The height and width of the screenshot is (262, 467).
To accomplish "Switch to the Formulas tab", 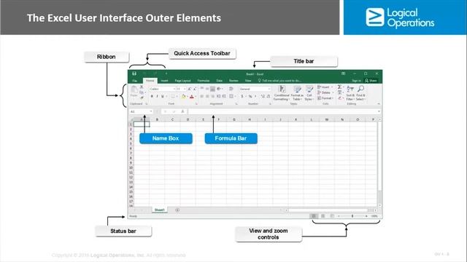I will tap(204, 81).
